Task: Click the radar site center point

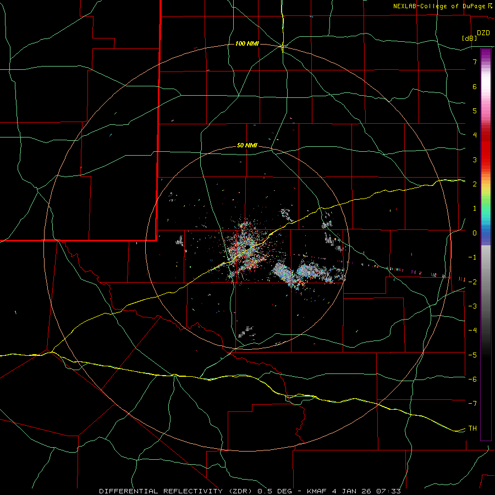Action: 247,247
